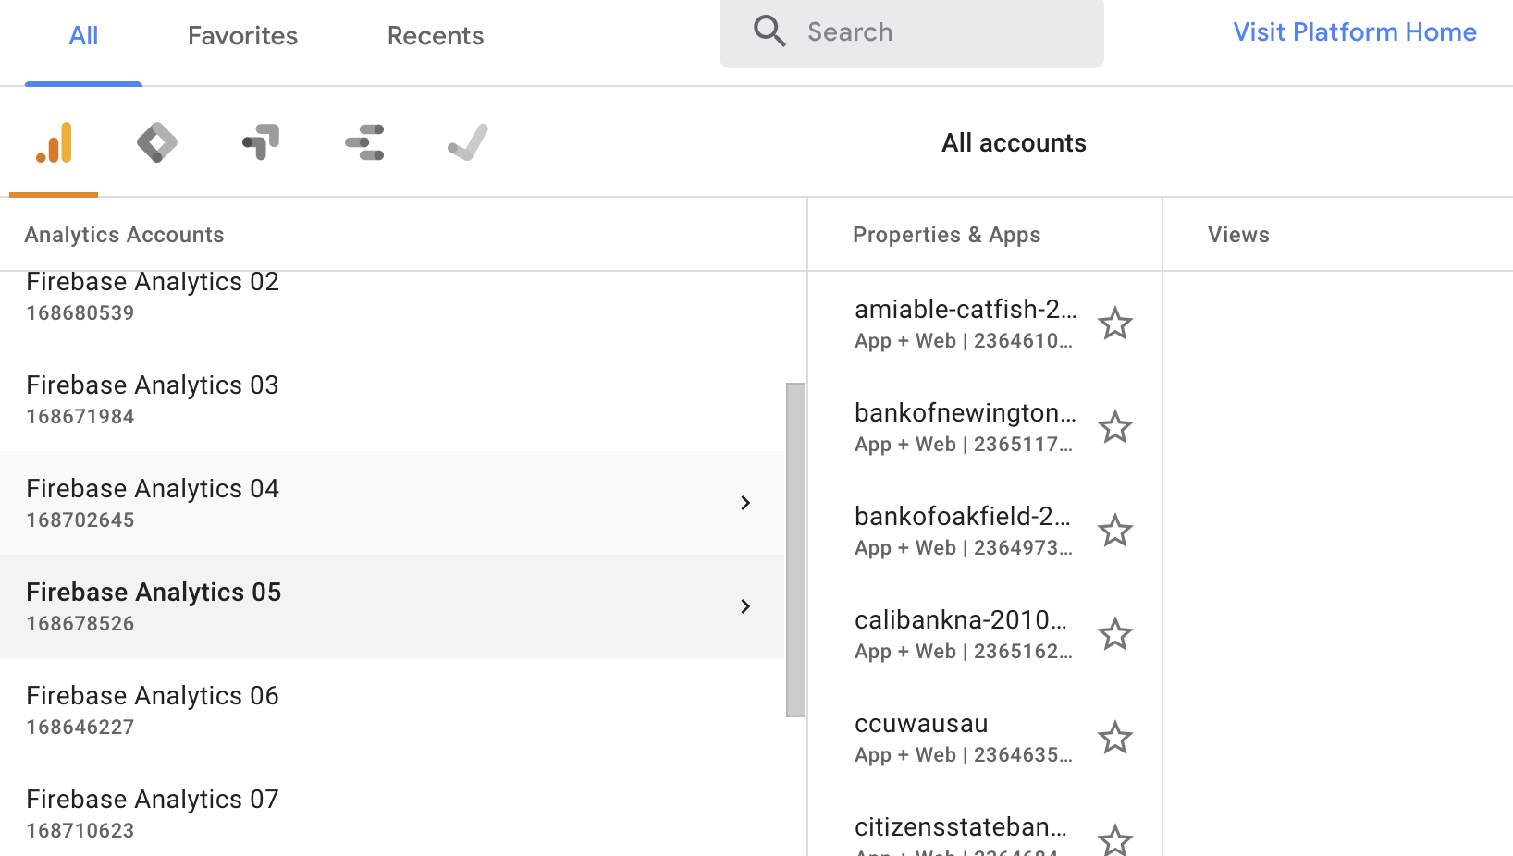Star the bankofoakfield property

pos(1115,531)
